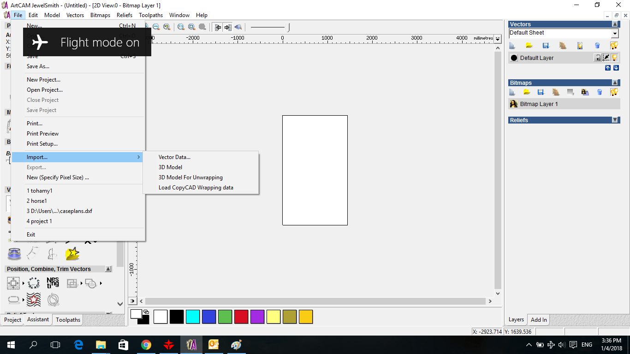
Task: Toggle the right panel visibility button
Action: pyautogui.click(x=228, y=27)
